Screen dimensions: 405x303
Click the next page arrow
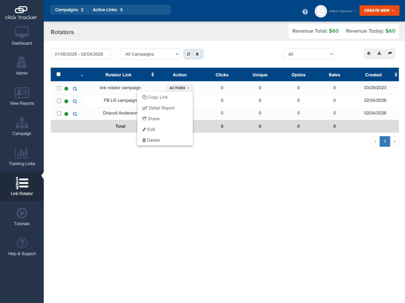click(394, 141)
